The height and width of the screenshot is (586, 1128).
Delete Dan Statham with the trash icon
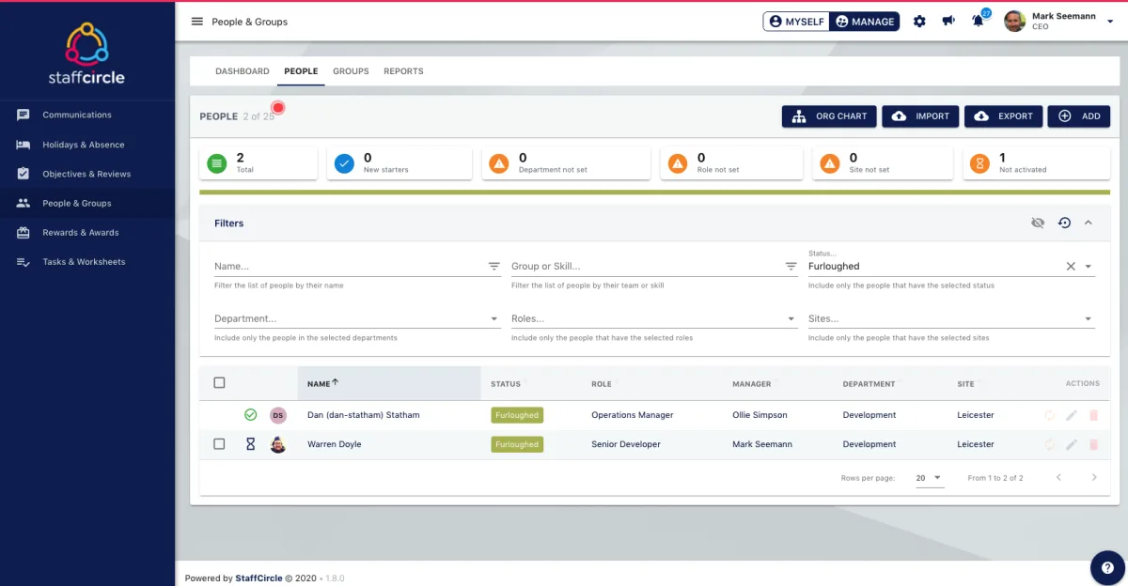pos(1093,415)
